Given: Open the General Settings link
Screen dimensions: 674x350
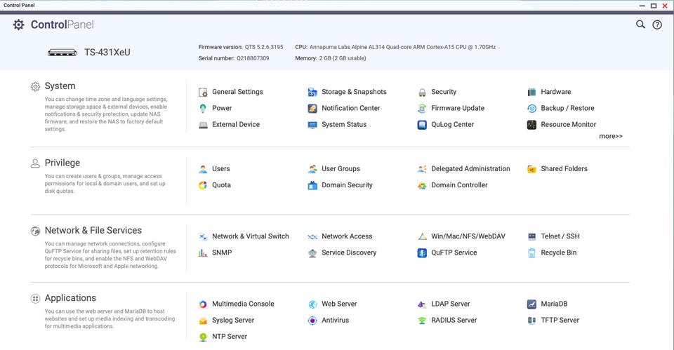Looking at the screenshot, I should [237, 92].
